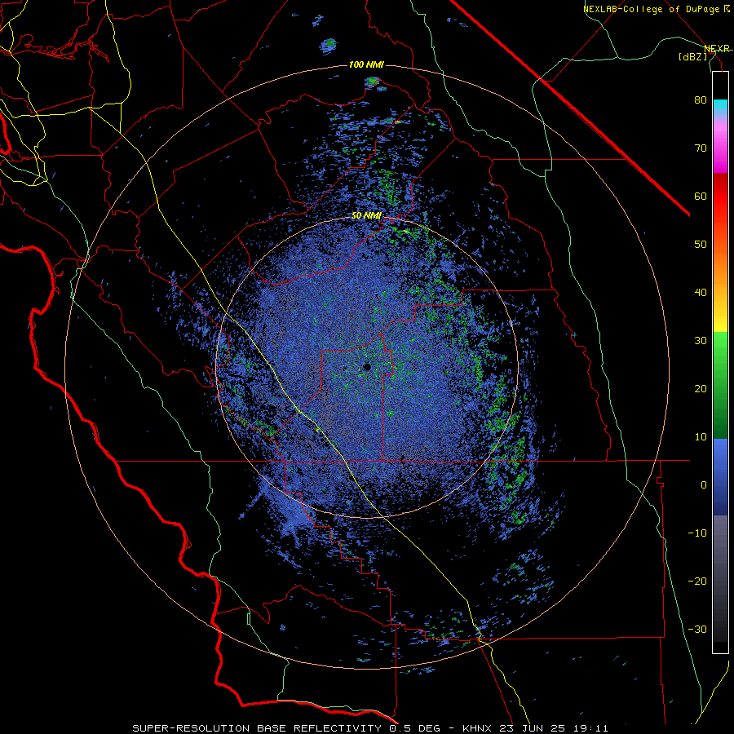Image resolution: width=734 pixels, height=734 pixels.
Task: Click the 30 value on the dBZ scale
Action: (x=701, y=341)
